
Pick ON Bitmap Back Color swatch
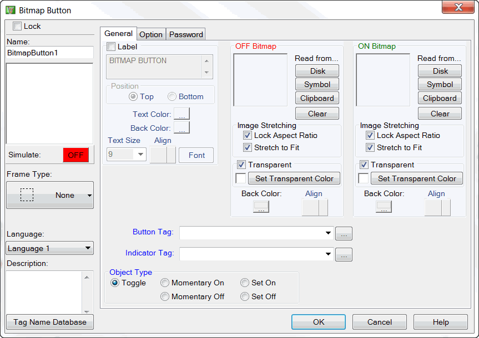coord(384,207)
